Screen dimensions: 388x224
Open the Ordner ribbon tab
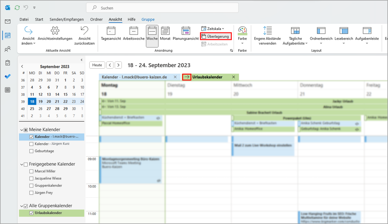pos(96,19)
